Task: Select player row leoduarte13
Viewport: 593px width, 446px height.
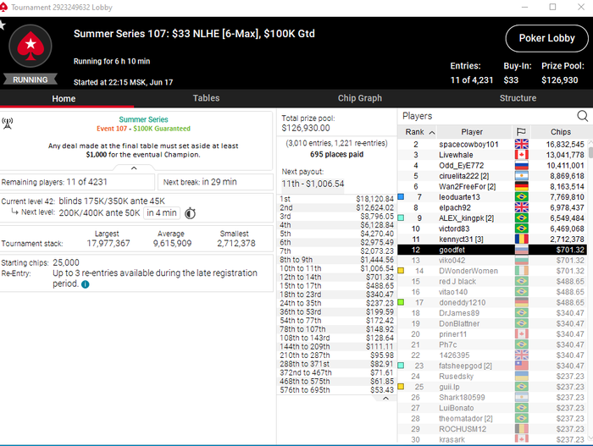Action: [493, 197]
